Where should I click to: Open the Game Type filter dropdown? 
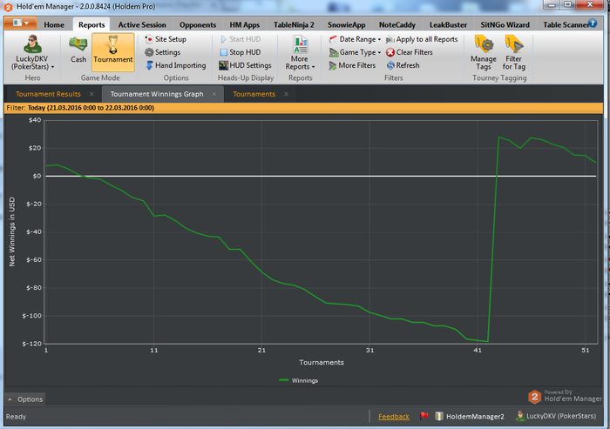click(355, 52)
